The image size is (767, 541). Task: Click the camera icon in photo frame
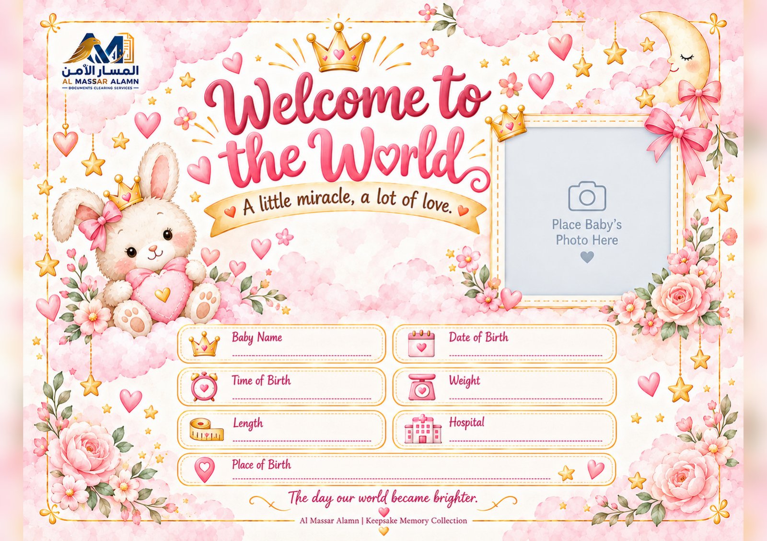587,196
